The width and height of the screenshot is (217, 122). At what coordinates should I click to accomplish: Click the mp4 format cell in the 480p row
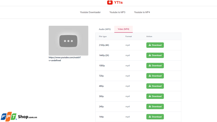tap(127, 86)
